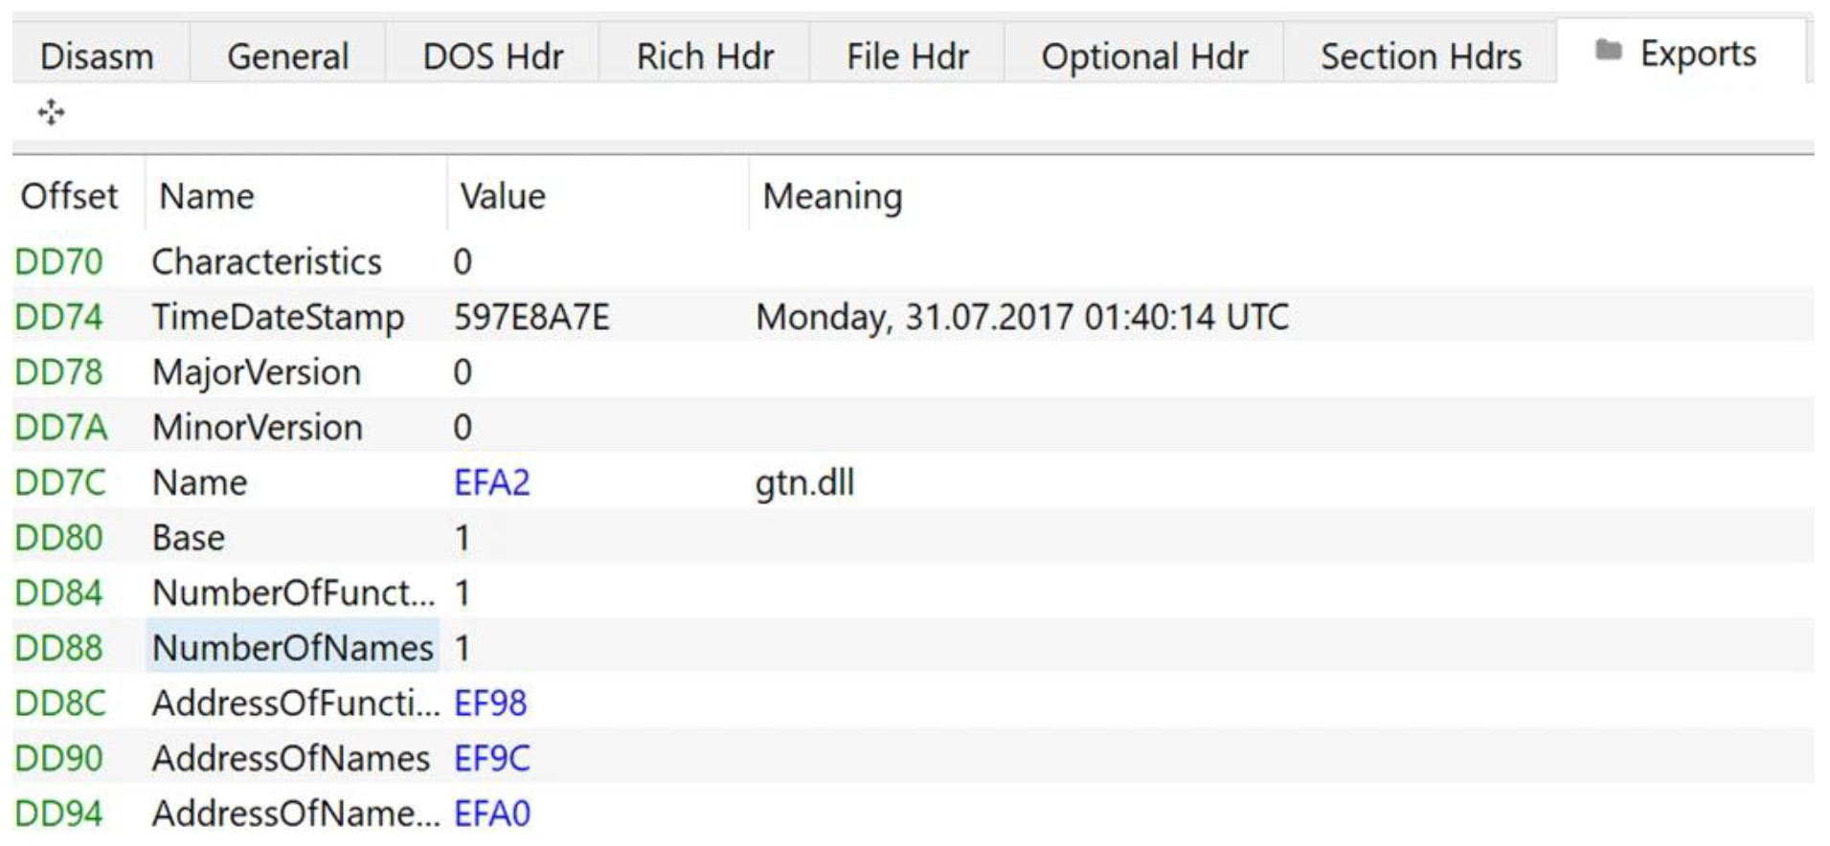The height and width of the screenshot is (846, 1830).
Task: View the Section Hdrs tab
Action: [1420, 56]
